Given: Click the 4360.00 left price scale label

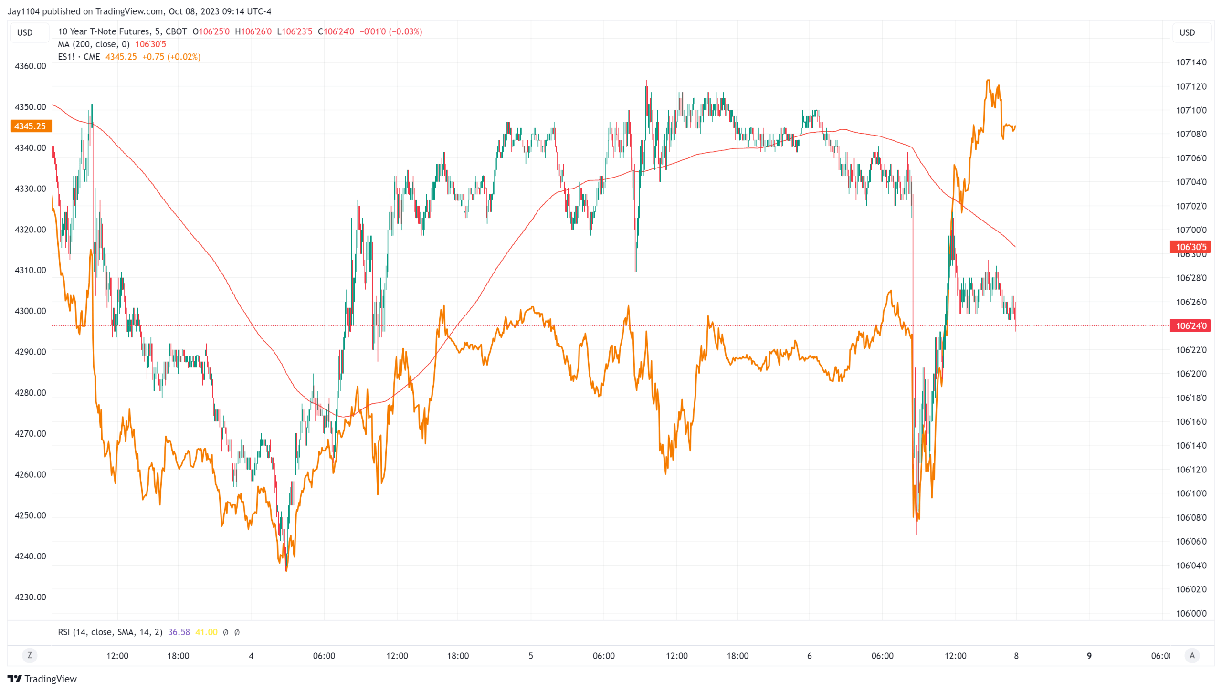Looking at the screenshot, I should click(31, 66).
